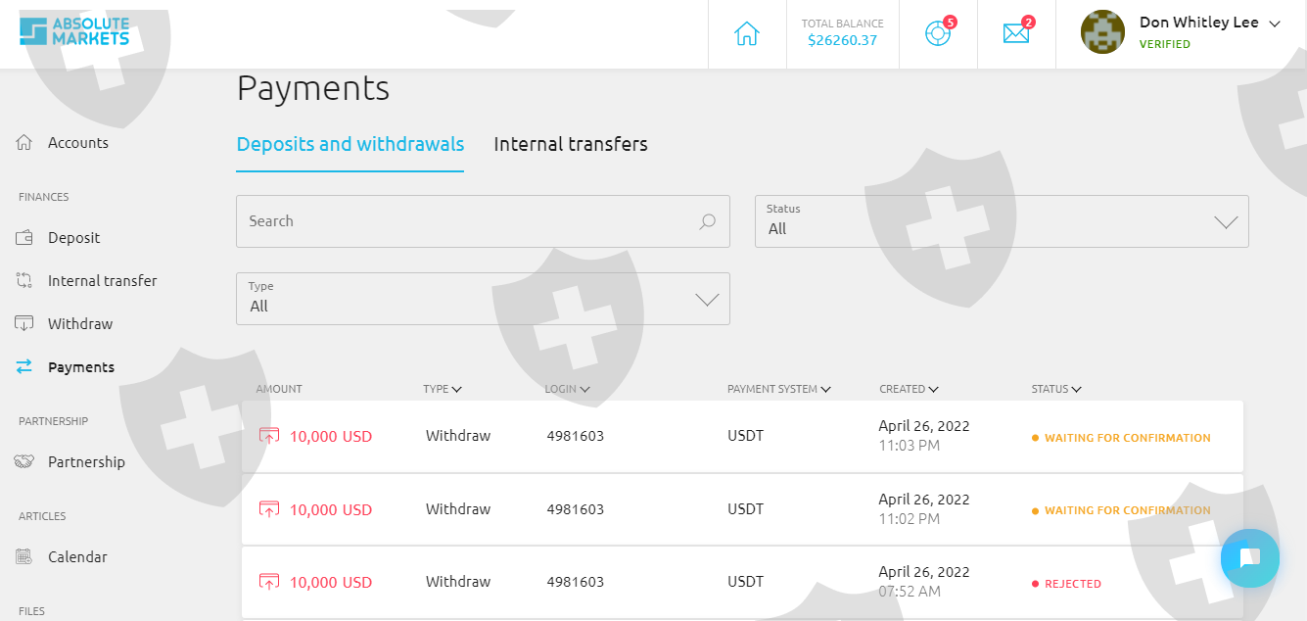Image resolution: width=1307 pixels, height=621 pixels.
Task: Click Don Whitley Lee's avatar image
Action: [x=1102, y=32]
